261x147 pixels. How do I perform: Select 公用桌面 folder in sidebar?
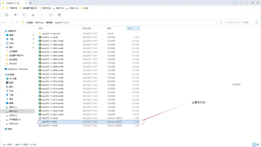tap(11, 52)
